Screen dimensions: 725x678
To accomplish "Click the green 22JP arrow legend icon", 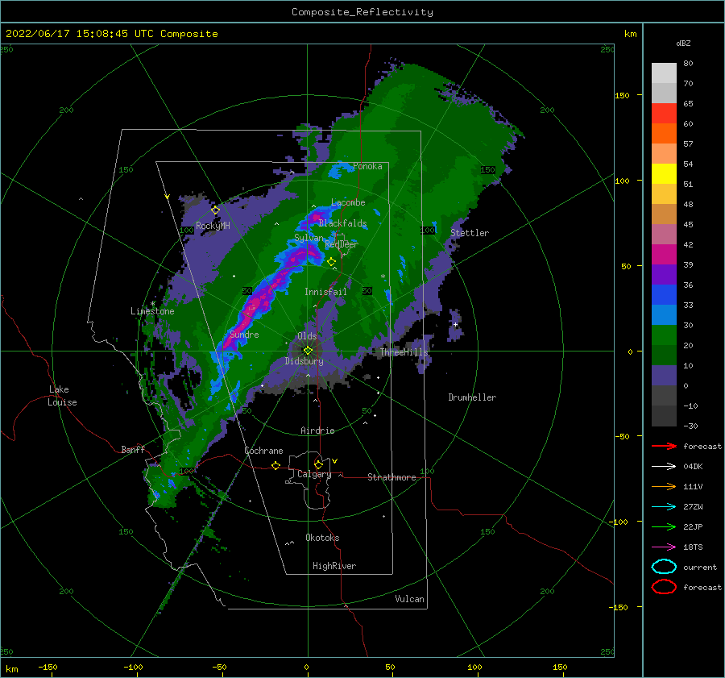I will [664, 526].
